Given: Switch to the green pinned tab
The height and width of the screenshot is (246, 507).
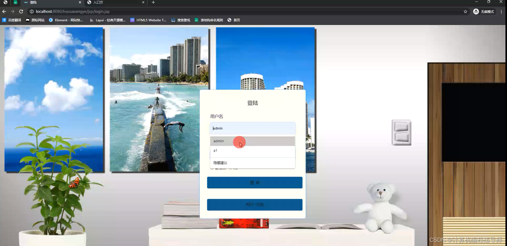Looking at the screenshot, I should click(x=15, y=2).
